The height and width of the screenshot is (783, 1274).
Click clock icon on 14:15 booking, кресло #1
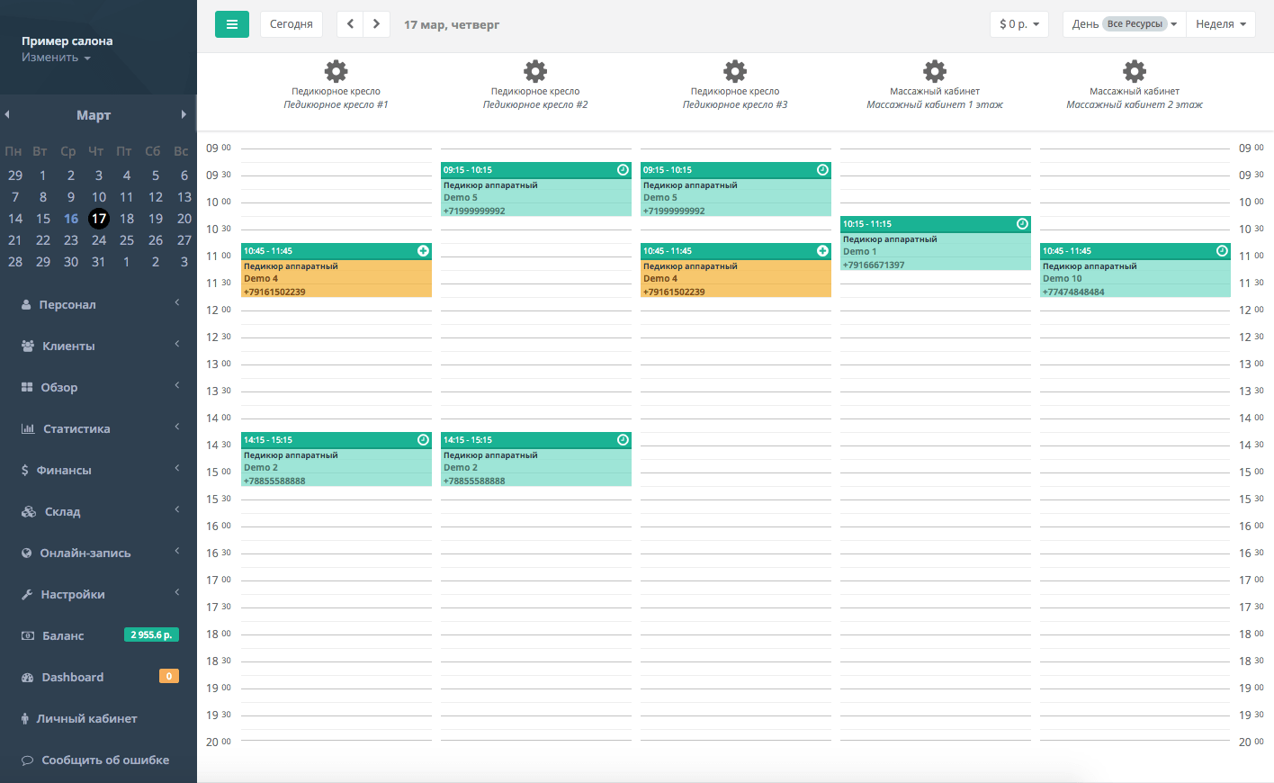[423, 440]
